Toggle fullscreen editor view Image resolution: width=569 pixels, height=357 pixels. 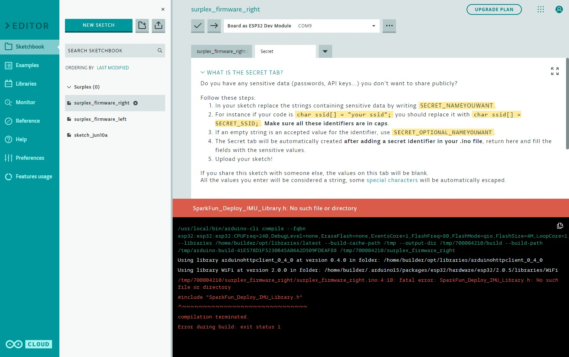pyautogui.click(x=555, y=71)
